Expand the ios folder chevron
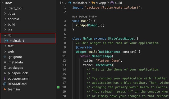Image resolution: width=169 pixels, height=99 pixels. pyautogui.click(x=5, y=30)
